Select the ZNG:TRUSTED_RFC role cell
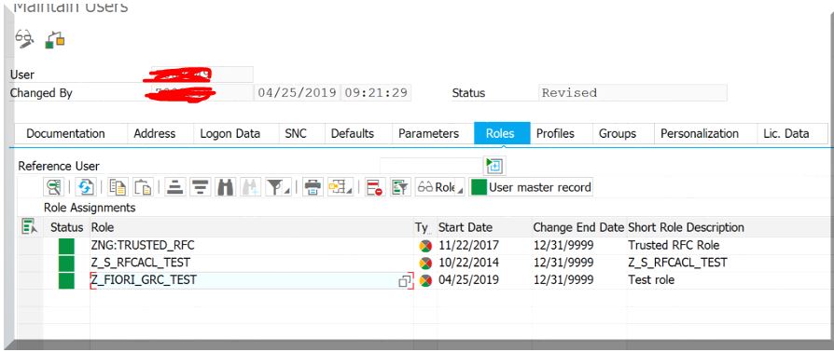Screen dimensions: 834x352 (252, 246)
